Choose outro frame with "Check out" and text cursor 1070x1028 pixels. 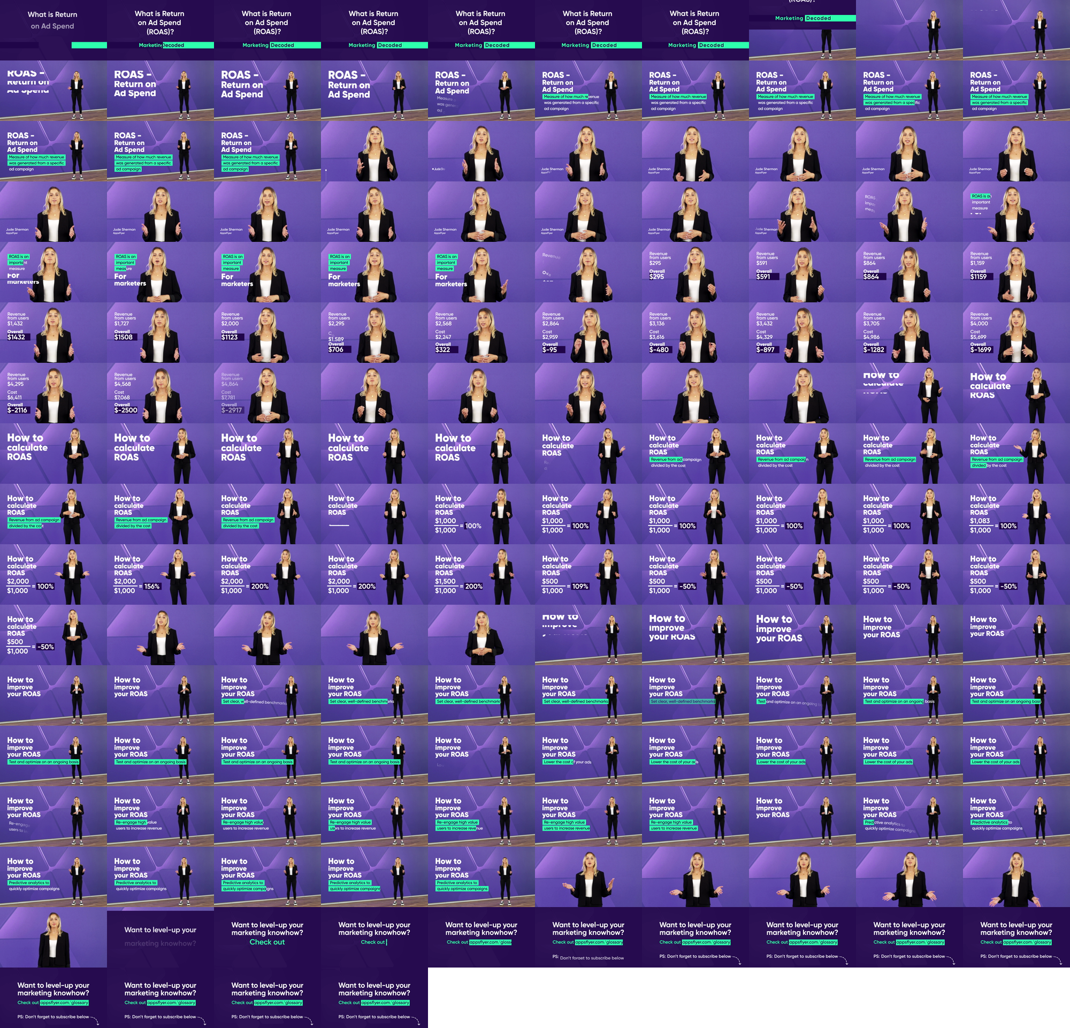(374, 938)
